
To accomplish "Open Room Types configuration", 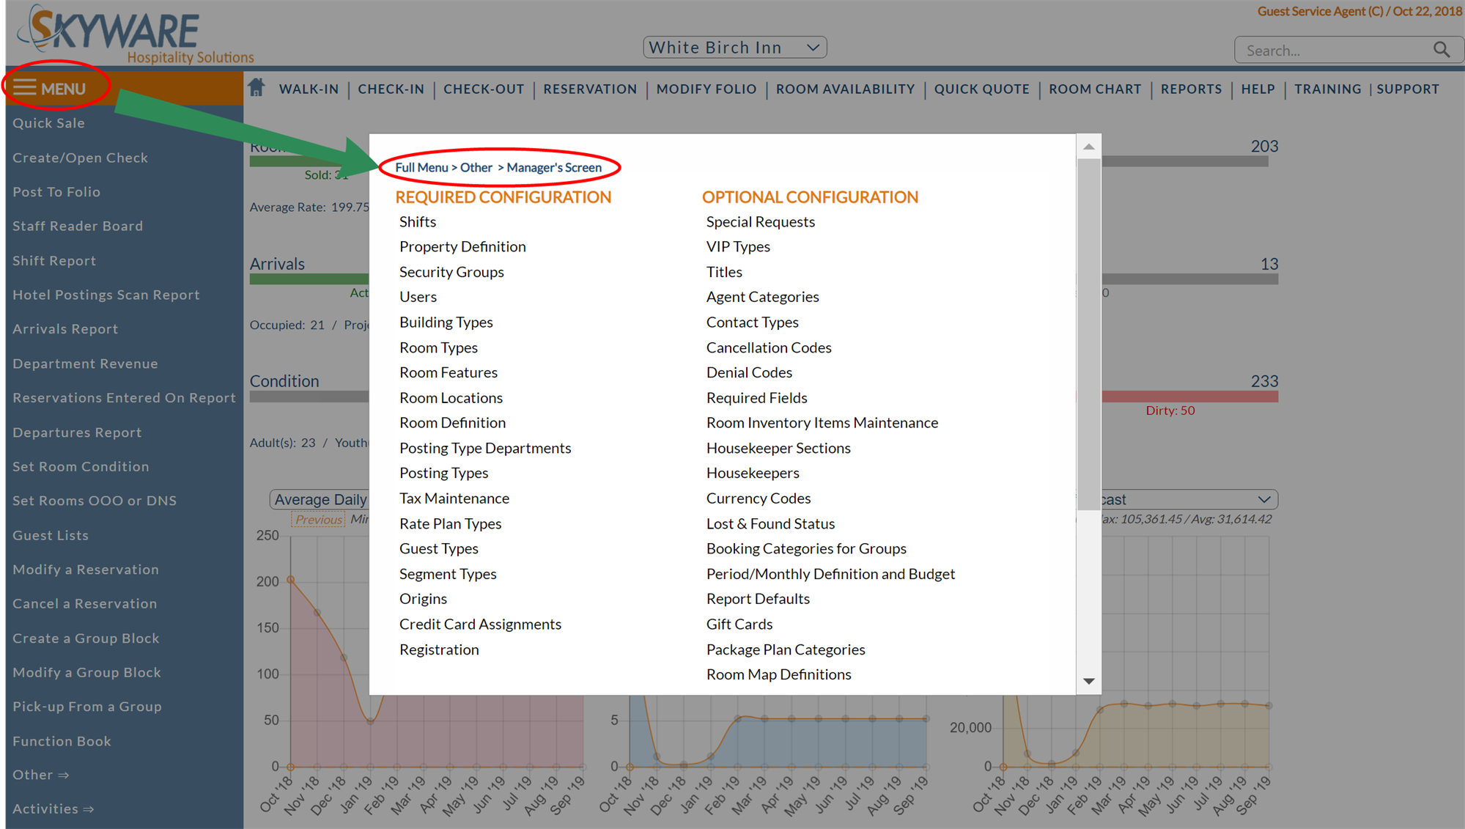I will (438, 347).
